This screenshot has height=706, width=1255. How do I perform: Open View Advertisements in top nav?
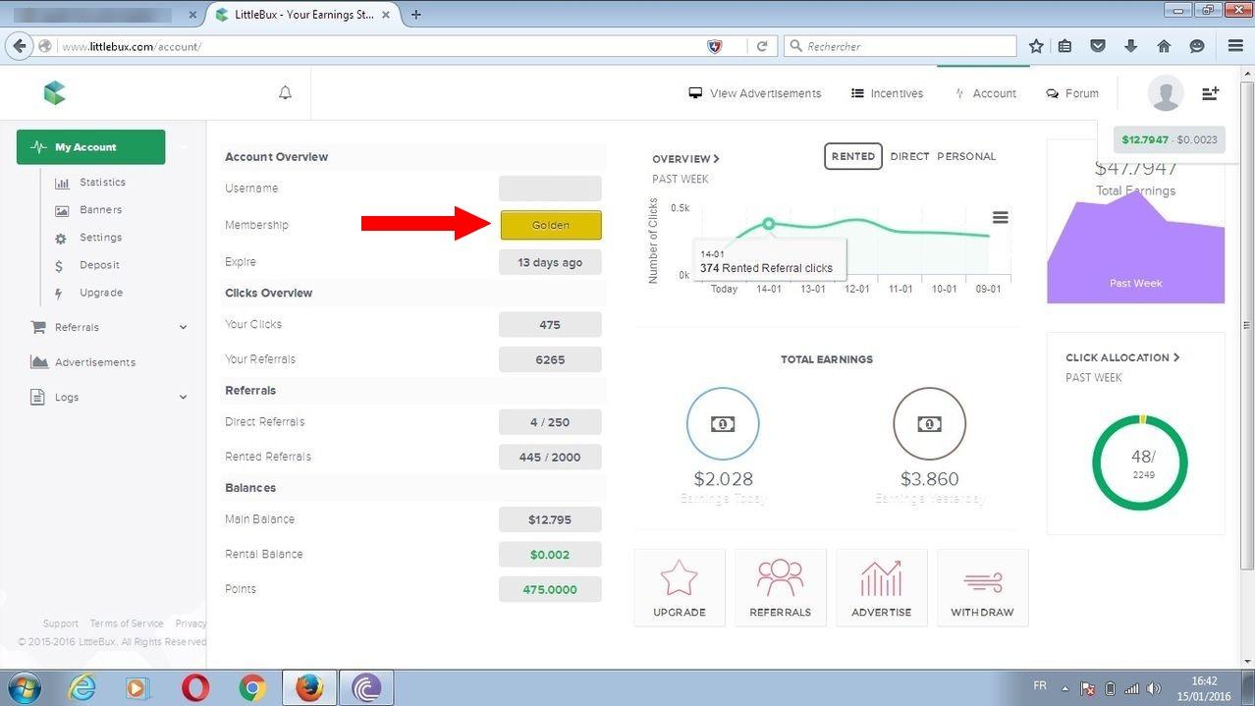[x=754, y=93]
